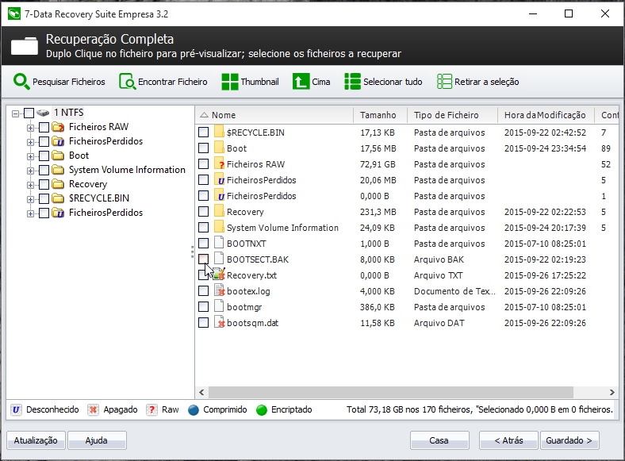This screenshot has width=625, height=461.
Task: Click the Atualização button
Action: point(36,440)
